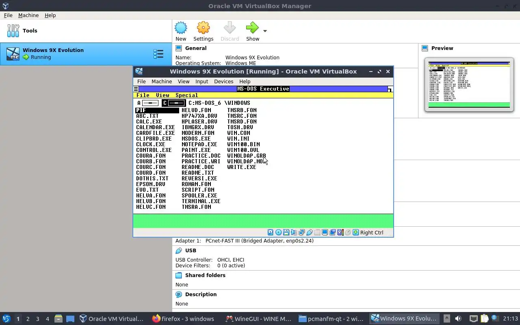520x325 pixels.
Task: Select CONTROL.EXE in file list
Action: (x=154, y=150)
